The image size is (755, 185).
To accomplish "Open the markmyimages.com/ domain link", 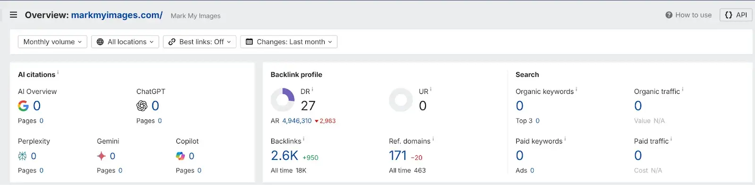I will (117, 15).
